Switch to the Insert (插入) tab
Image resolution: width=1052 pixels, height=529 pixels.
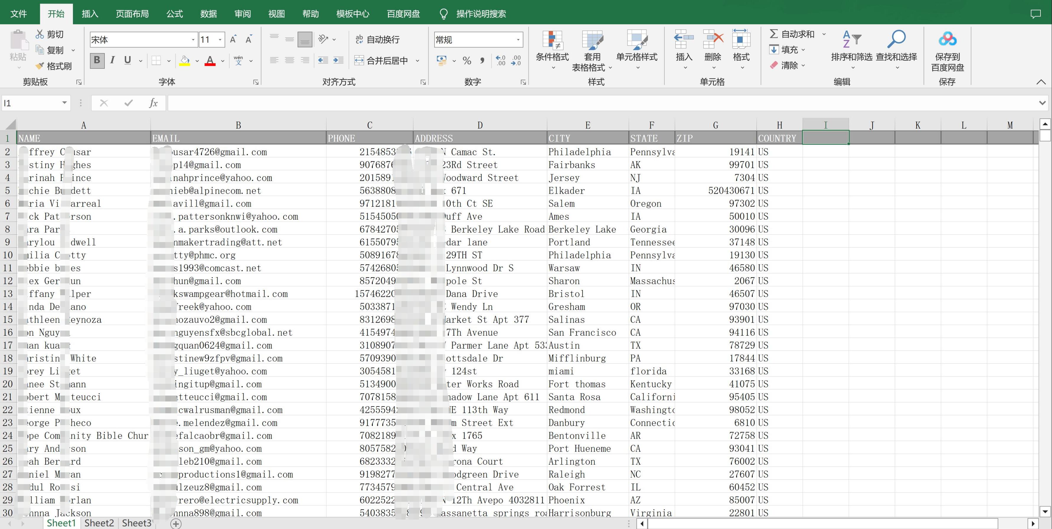pyautogui.click(x=90, y=14)
